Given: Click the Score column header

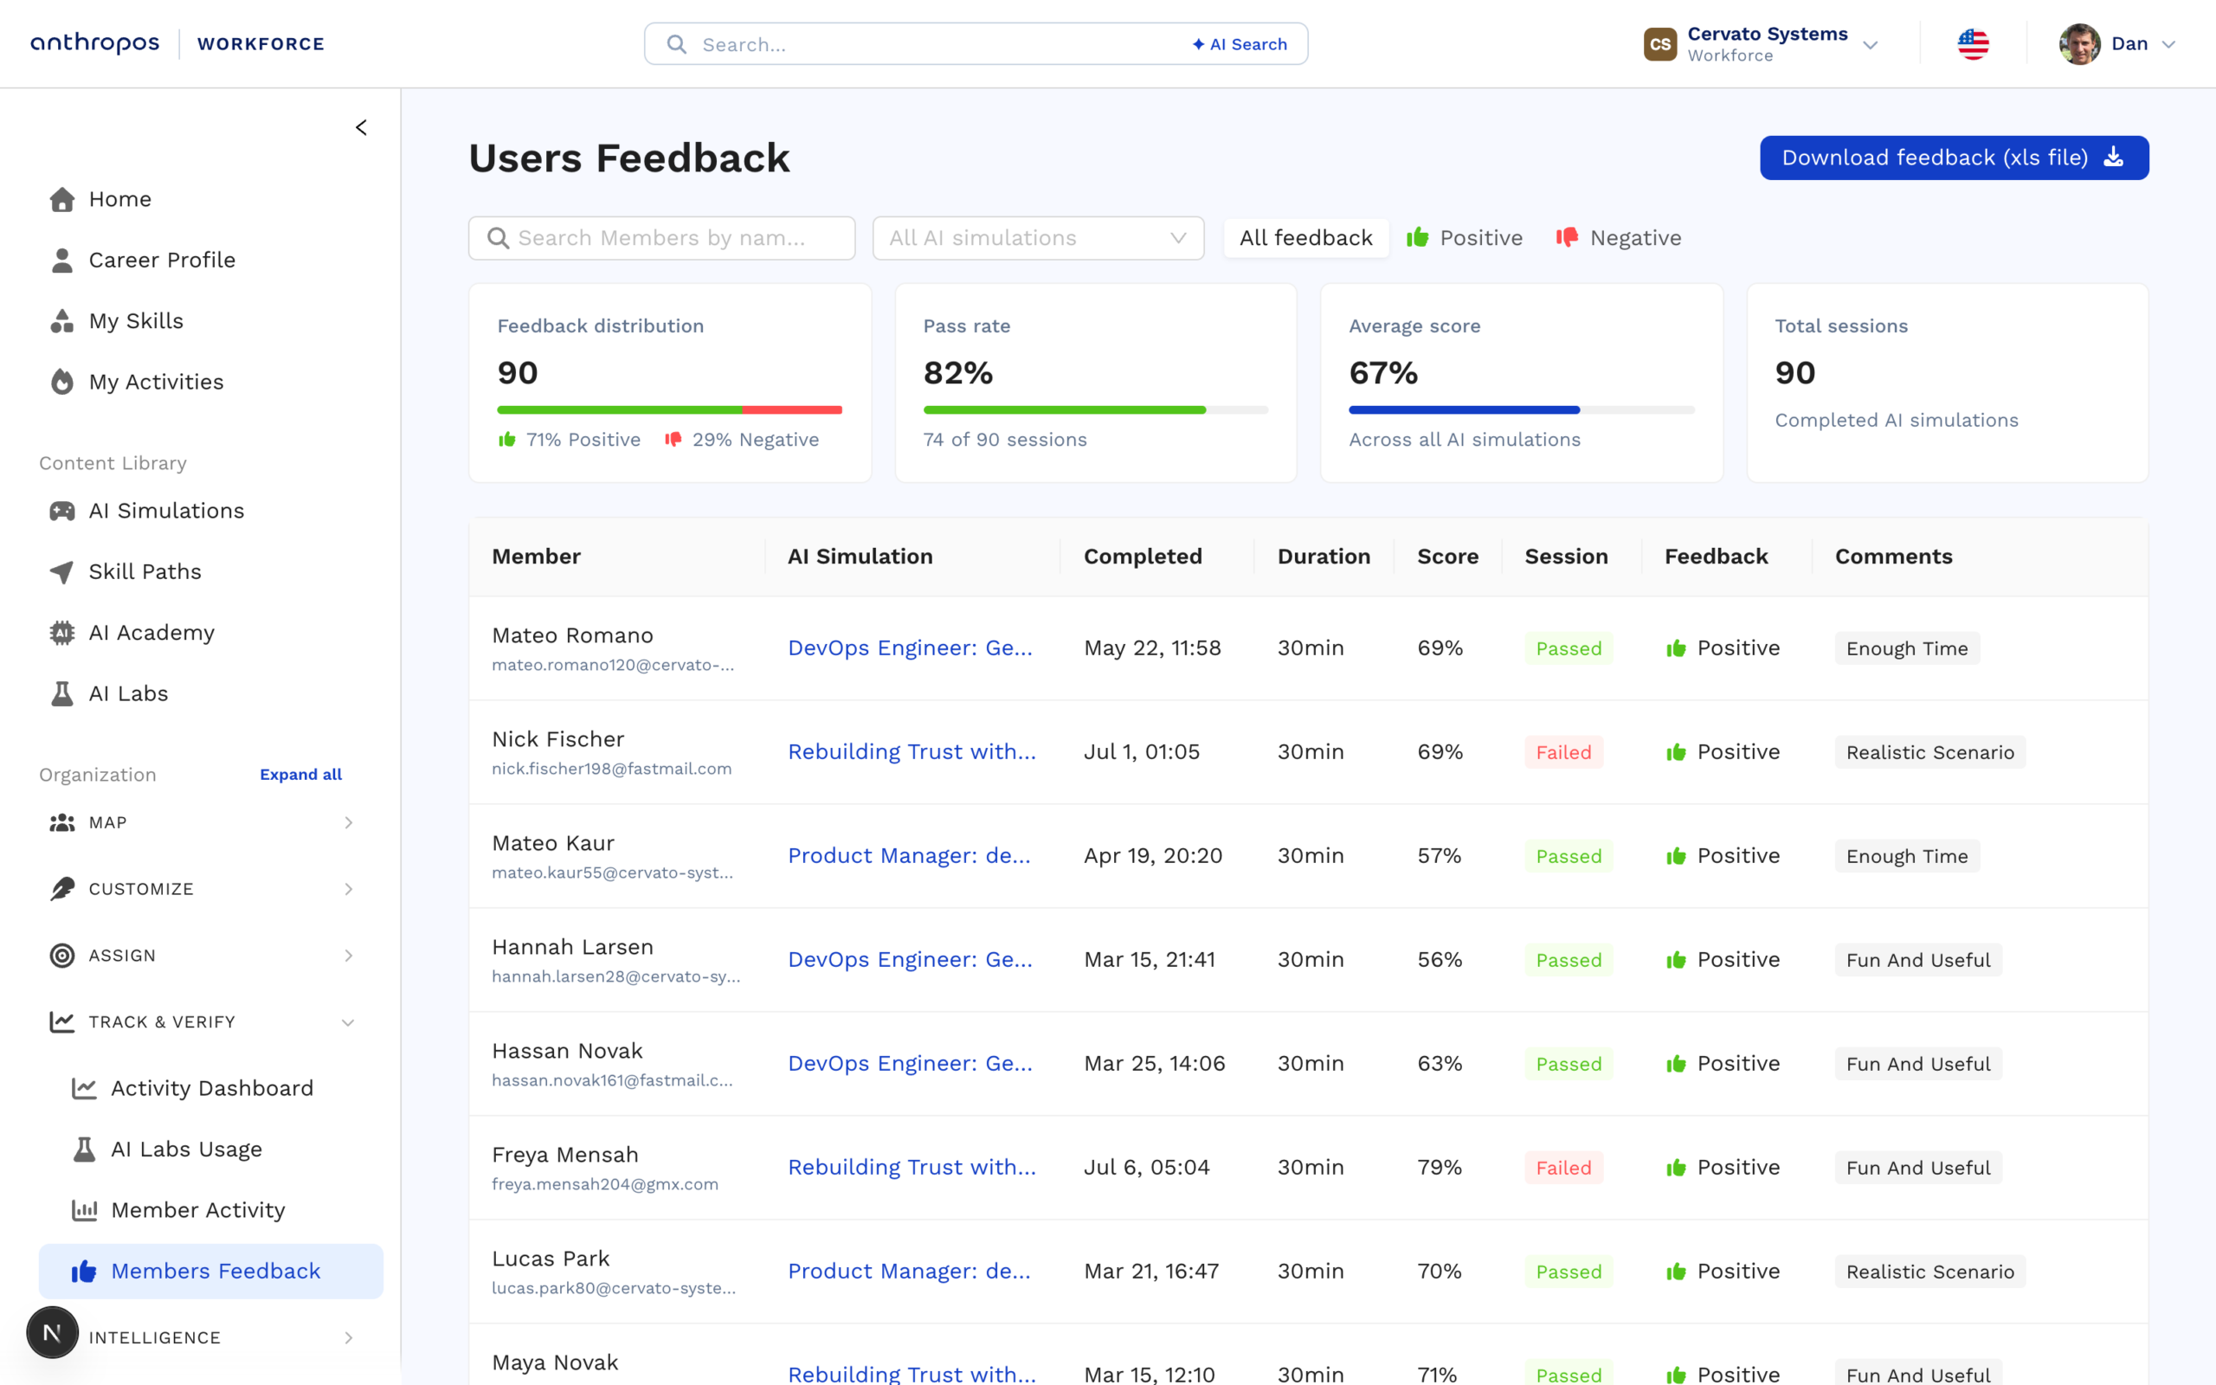Looking at the screenshot, I should point(1446,556).
